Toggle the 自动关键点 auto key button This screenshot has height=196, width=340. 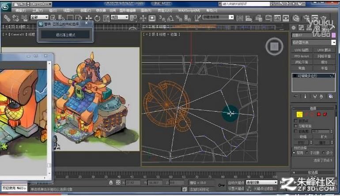236,183
